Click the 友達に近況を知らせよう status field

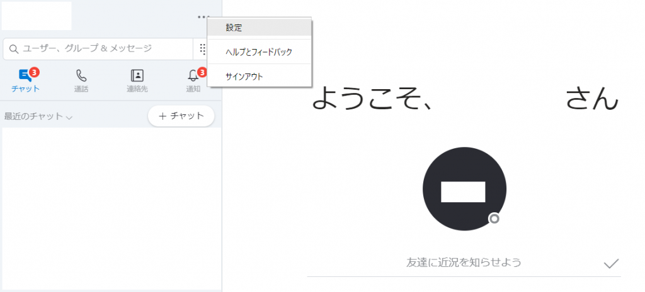coord(464,262)
